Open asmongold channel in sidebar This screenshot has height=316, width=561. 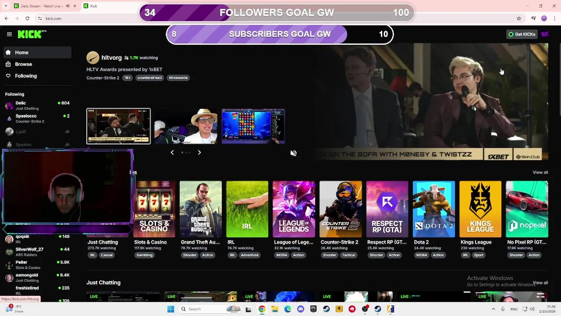pos(37,277)
